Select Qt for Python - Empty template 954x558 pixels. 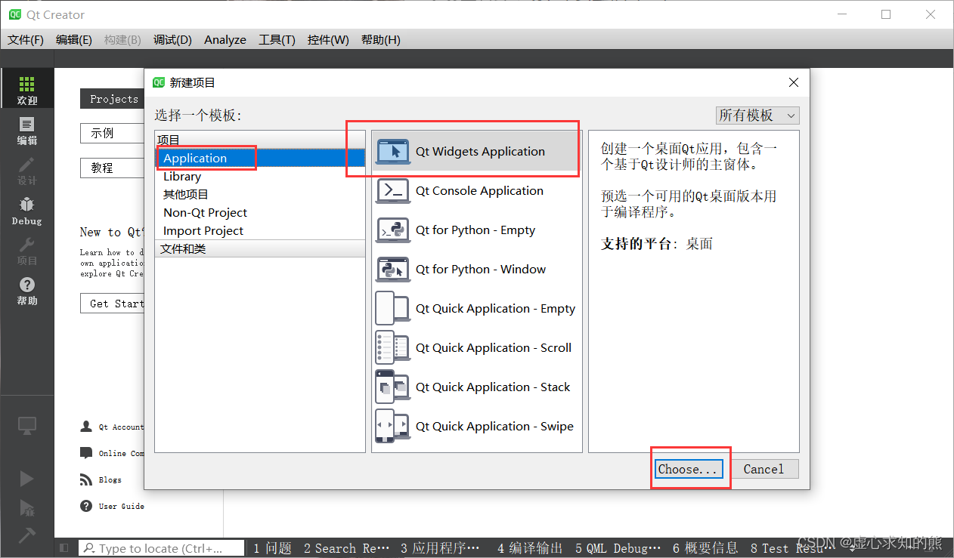[477, 230]
